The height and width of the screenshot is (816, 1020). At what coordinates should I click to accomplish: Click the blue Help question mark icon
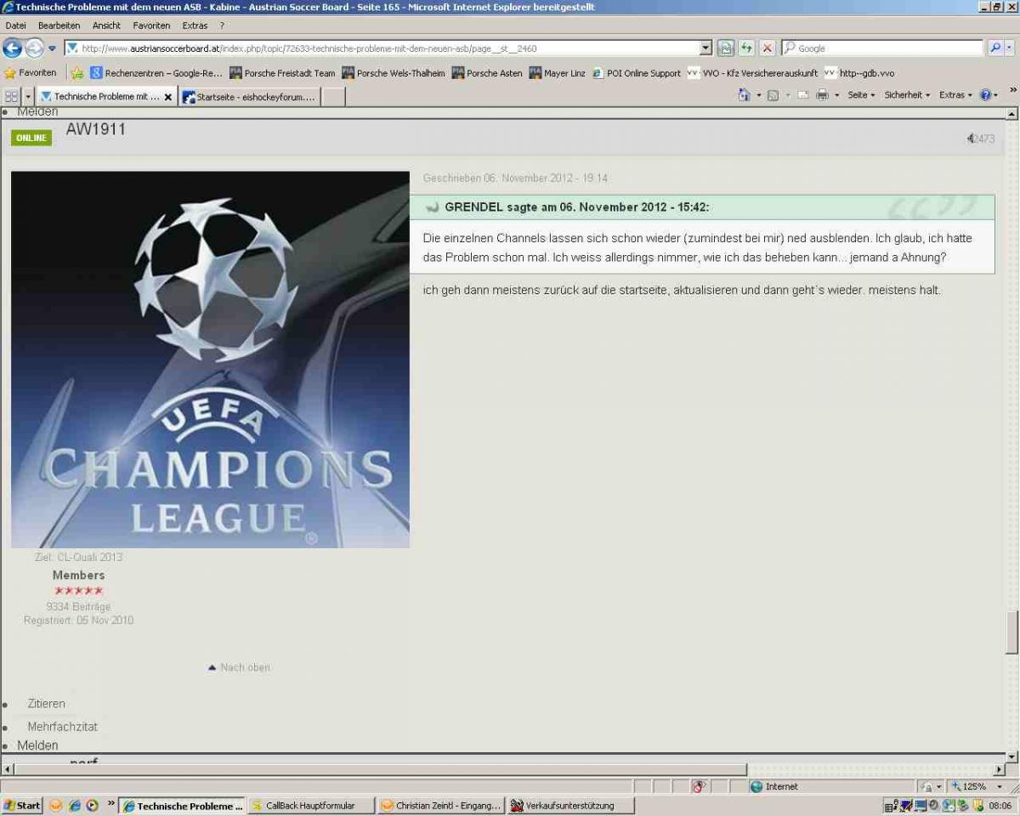point(988,95)
